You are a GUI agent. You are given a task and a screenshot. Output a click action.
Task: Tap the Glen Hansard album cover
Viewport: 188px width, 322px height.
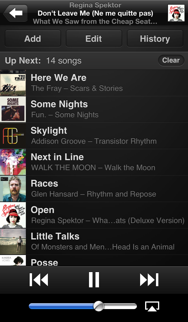pos(13,189)
